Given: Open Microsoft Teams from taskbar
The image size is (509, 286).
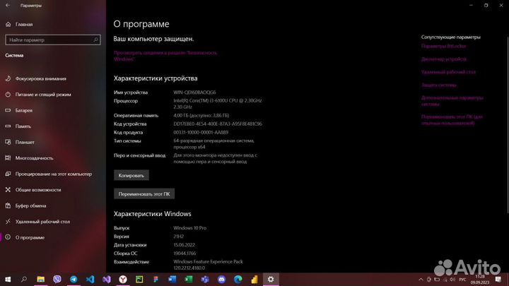Looking at the screenshot, I should coord(205,279).
